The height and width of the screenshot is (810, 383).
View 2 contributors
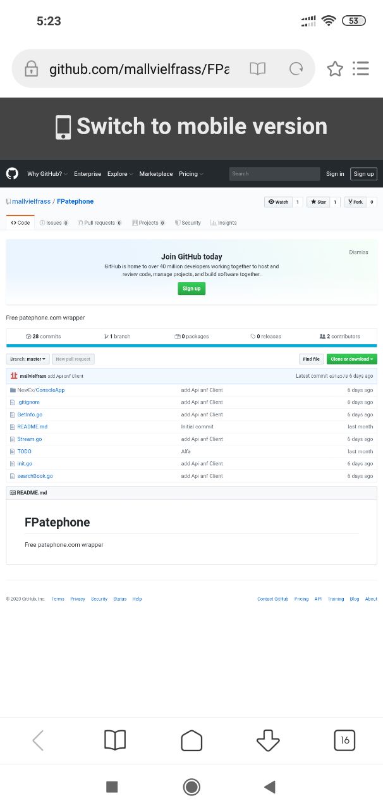pos(340,337)
